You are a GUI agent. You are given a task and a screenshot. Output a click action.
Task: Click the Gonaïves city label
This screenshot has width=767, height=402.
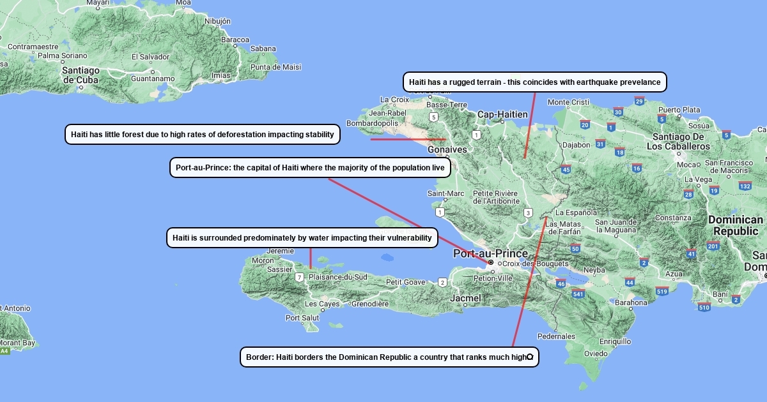(447, 150)
